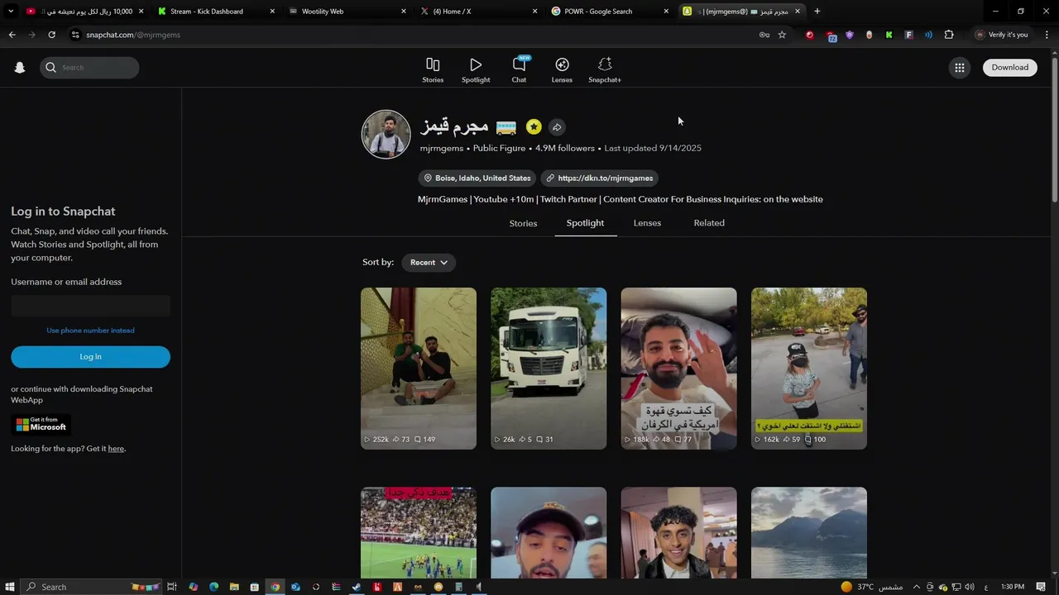The width and height of the screenshot is (1059, 595).
Task: Click the yellow star badge beside profile name
Action: (534, 126)
